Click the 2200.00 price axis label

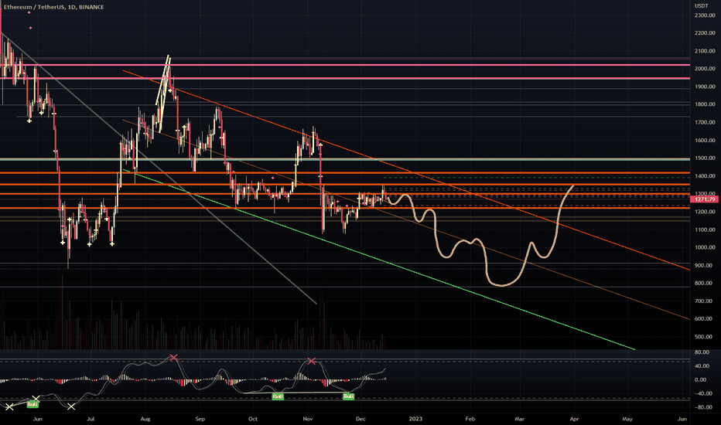point(705,33)
